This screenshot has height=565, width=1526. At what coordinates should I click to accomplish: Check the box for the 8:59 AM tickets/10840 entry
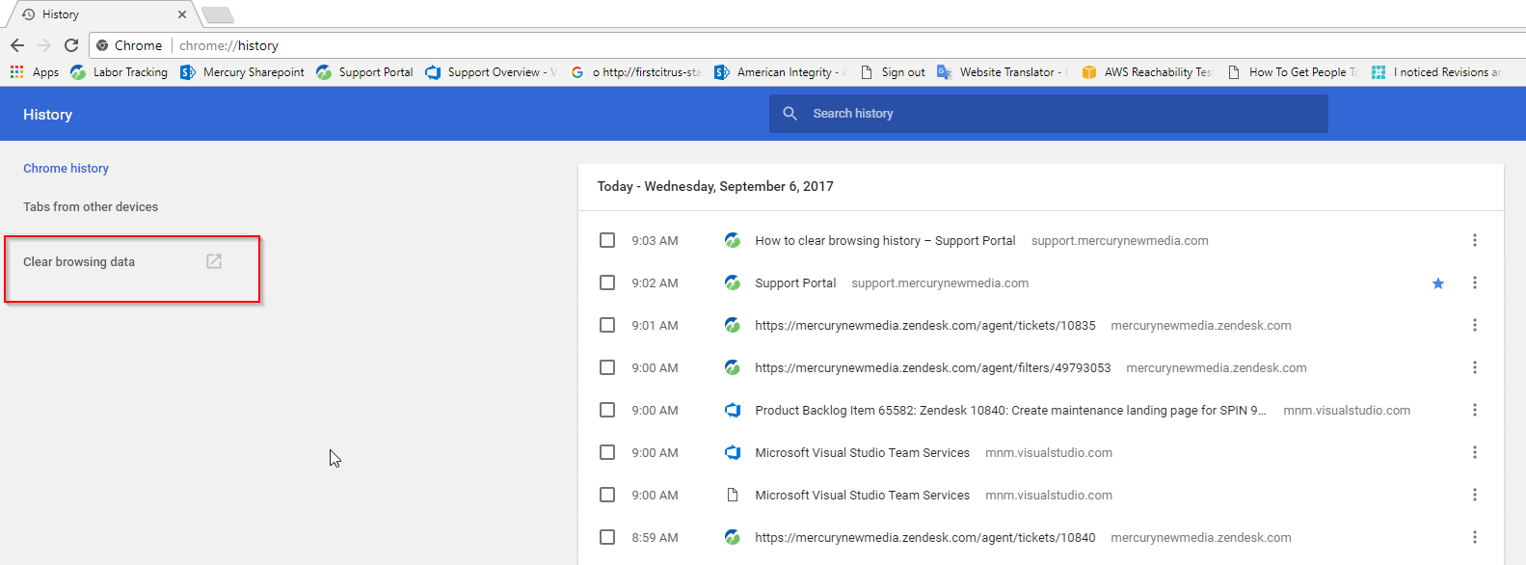607,537
